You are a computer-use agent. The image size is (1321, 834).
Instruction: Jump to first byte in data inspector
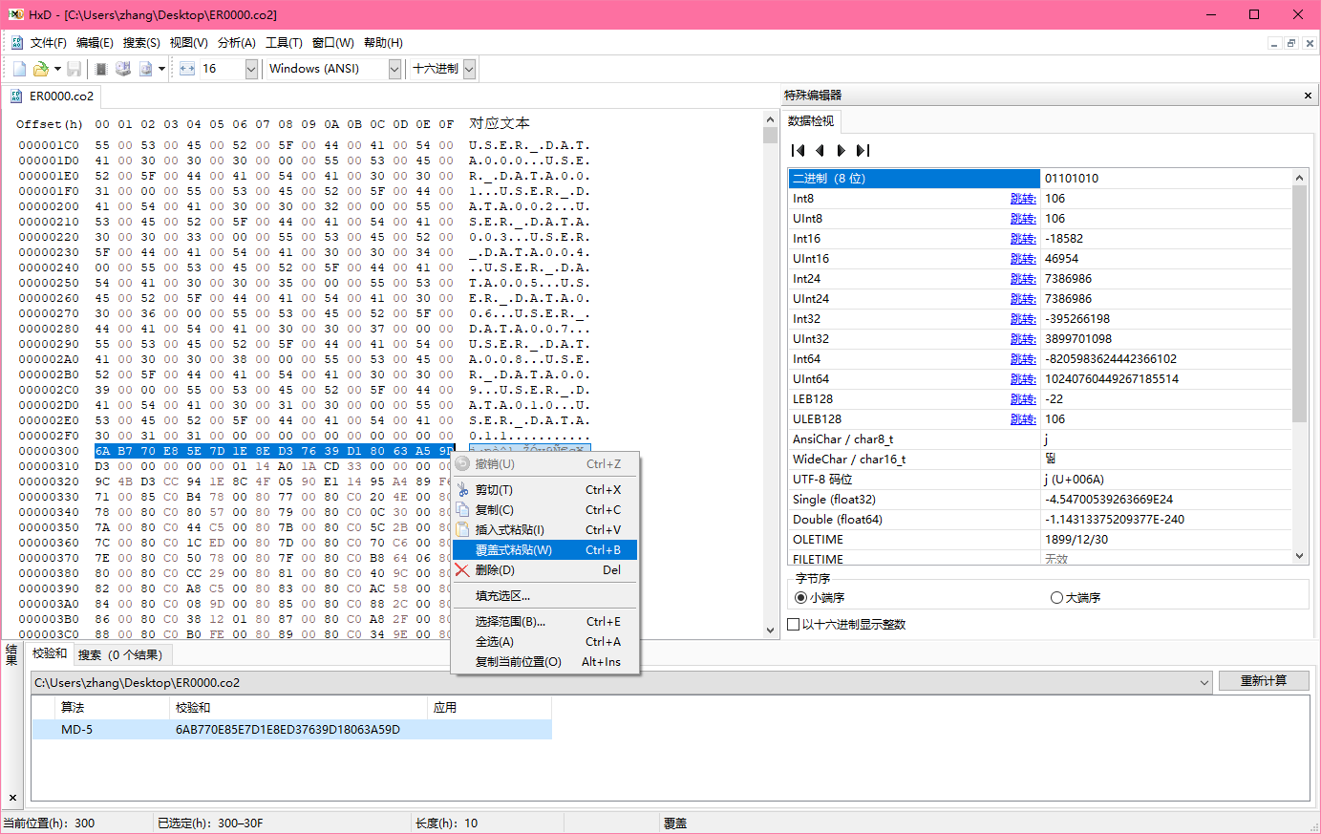799,150
